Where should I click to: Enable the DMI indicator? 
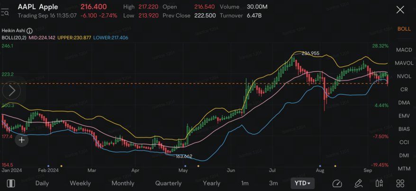404,155
